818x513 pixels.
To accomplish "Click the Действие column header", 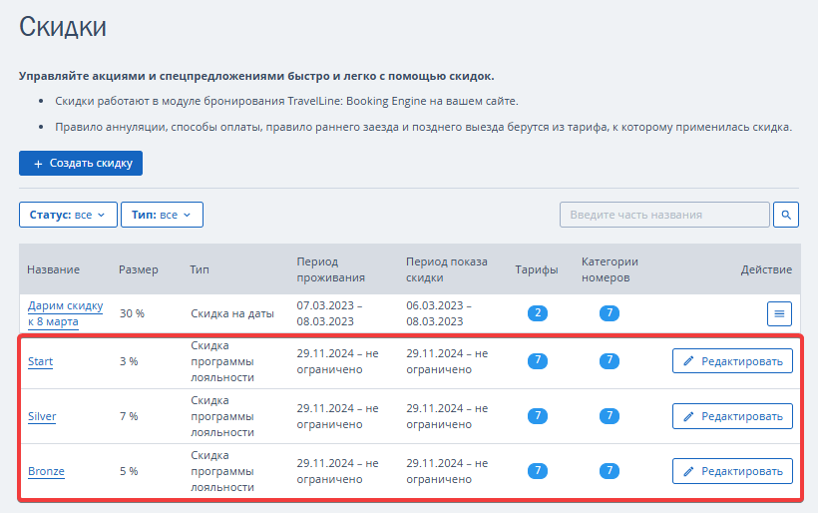I will 766,269.
